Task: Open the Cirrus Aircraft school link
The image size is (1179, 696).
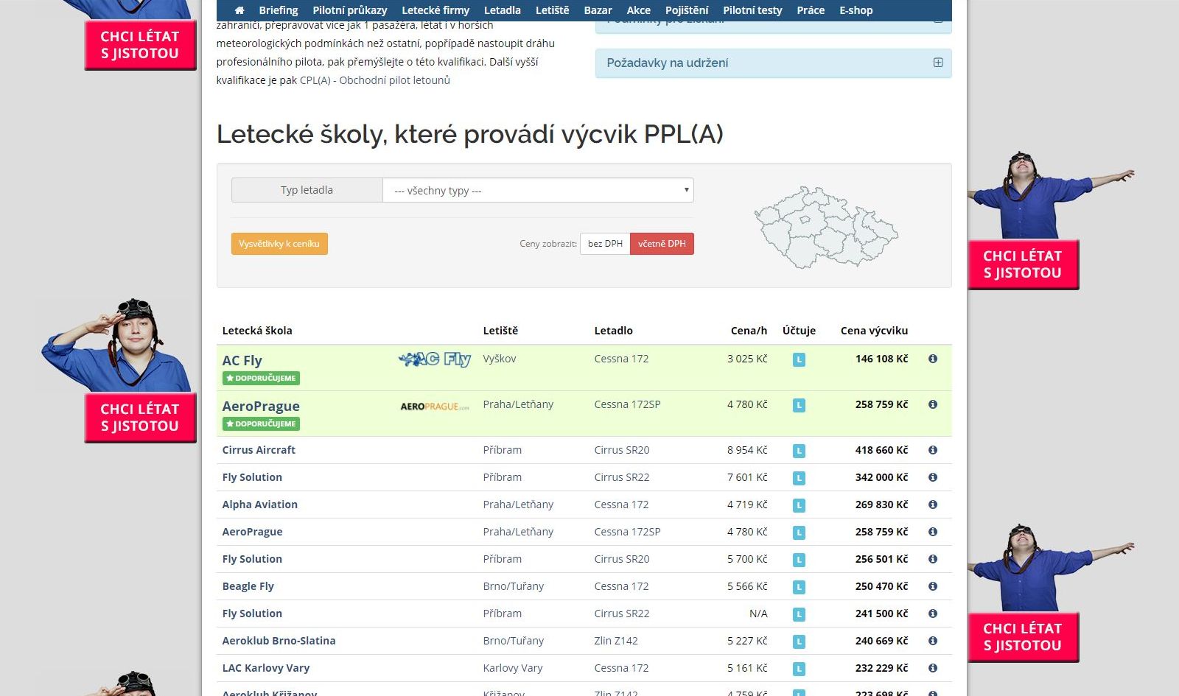Action: click(259, 450)
